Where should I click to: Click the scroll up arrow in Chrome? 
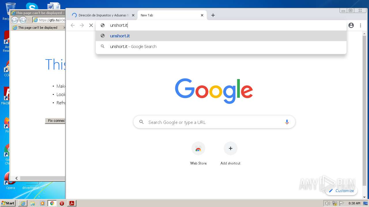pyautogui.click(x=364, y=33)
